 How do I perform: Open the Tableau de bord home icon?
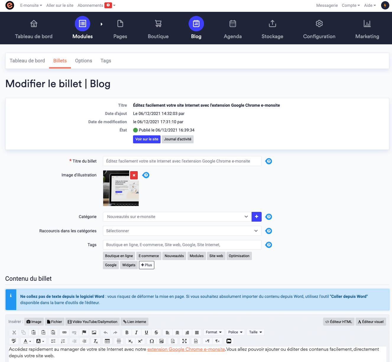[x=34, y=24]
